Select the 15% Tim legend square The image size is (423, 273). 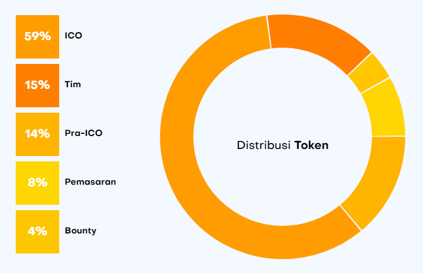click(37, 86)
